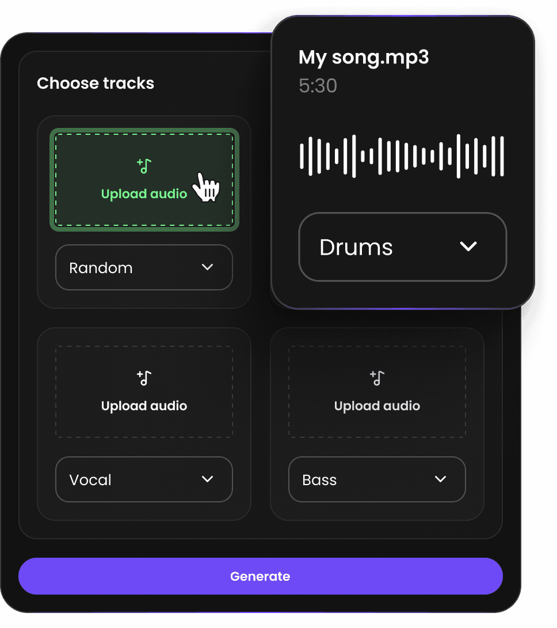
Task: Click the Choose tracks heading
Action: tap(96, 84)
